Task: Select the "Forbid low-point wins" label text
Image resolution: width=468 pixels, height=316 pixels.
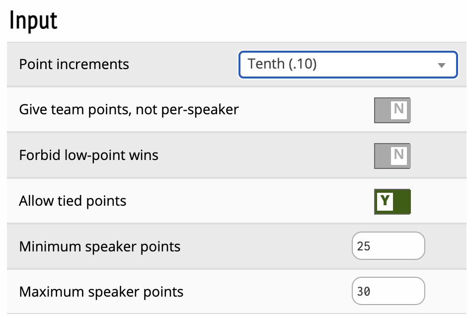Action: point(88,156)
